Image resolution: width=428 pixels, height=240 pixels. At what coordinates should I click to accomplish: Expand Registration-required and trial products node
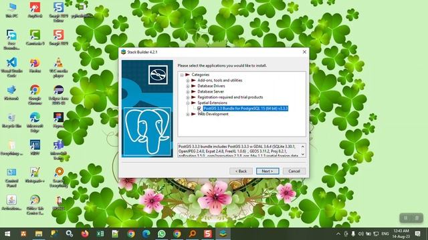click(188, 97)
